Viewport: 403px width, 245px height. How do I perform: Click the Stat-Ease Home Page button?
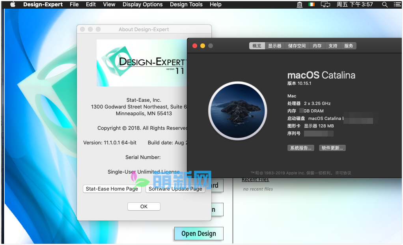(112, 189)
